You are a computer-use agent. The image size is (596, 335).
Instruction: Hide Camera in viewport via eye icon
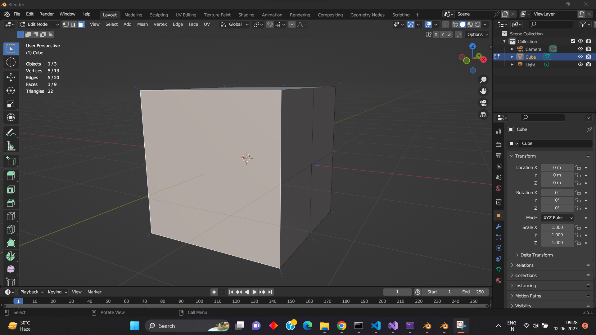[x=580, y=49]
